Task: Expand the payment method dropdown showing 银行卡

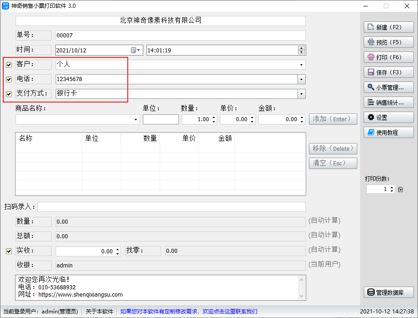Action: (x=301, y=94)
